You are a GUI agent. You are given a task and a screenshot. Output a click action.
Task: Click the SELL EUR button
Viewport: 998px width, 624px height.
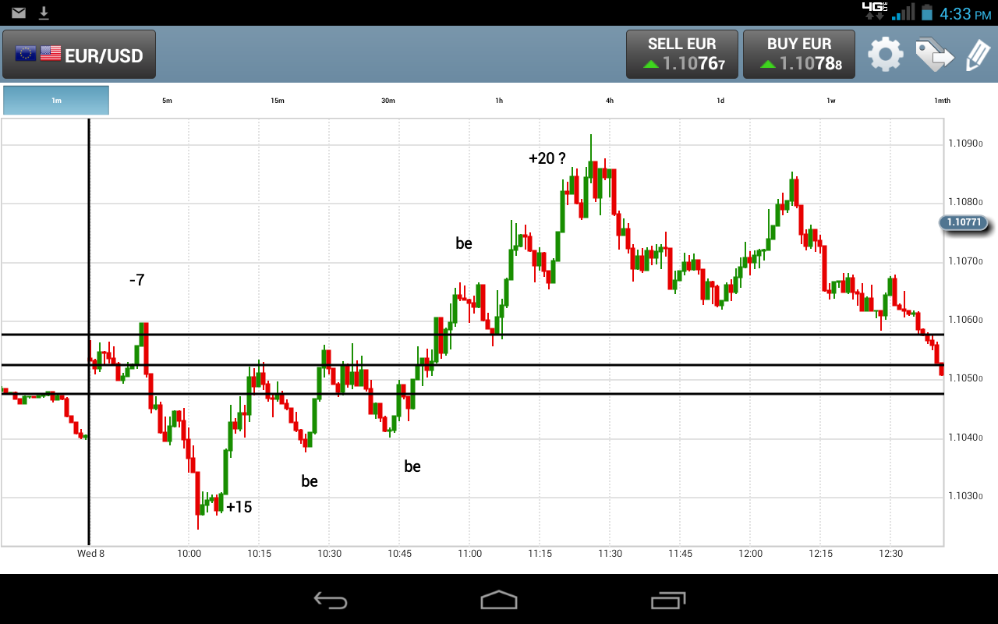682,55
